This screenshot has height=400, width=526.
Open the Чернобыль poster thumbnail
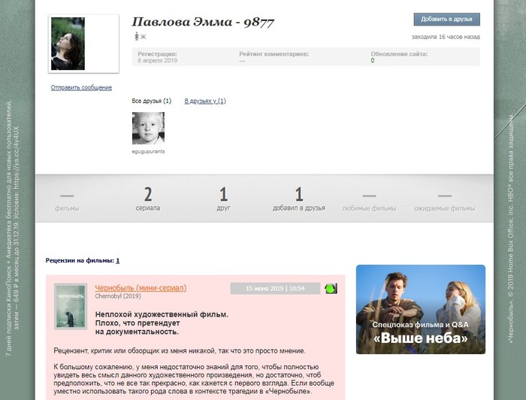coord(71,306)
